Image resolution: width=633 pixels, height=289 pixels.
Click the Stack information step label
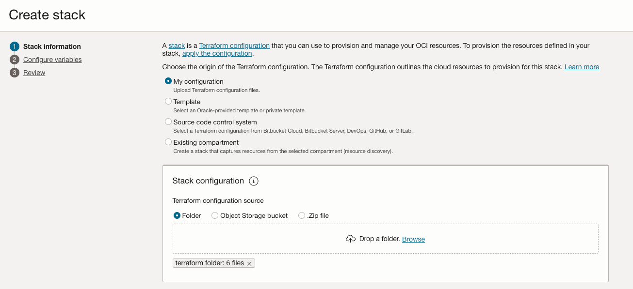pos(52,46)
